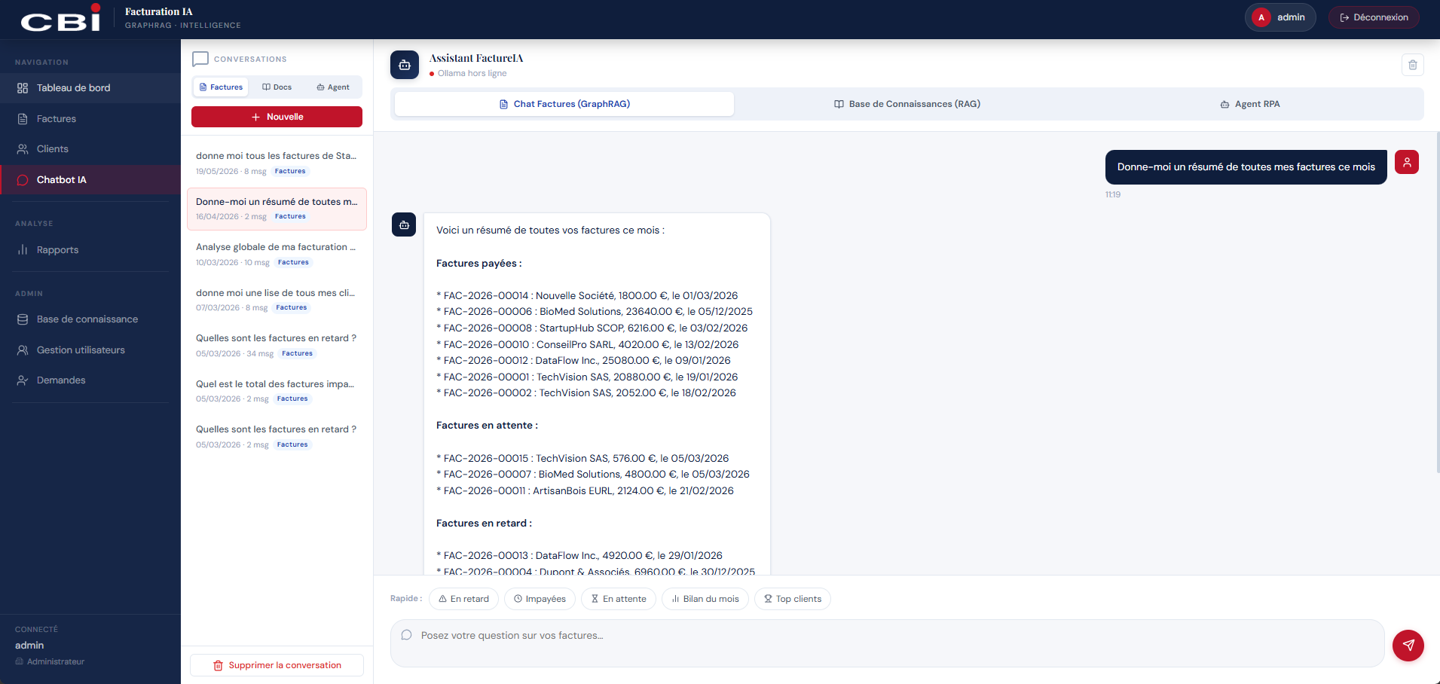Screen dimensions: 1440x684
Task: Click the trash icon to clear chat
Action: pyautogui.click(x=1412, y=65)
